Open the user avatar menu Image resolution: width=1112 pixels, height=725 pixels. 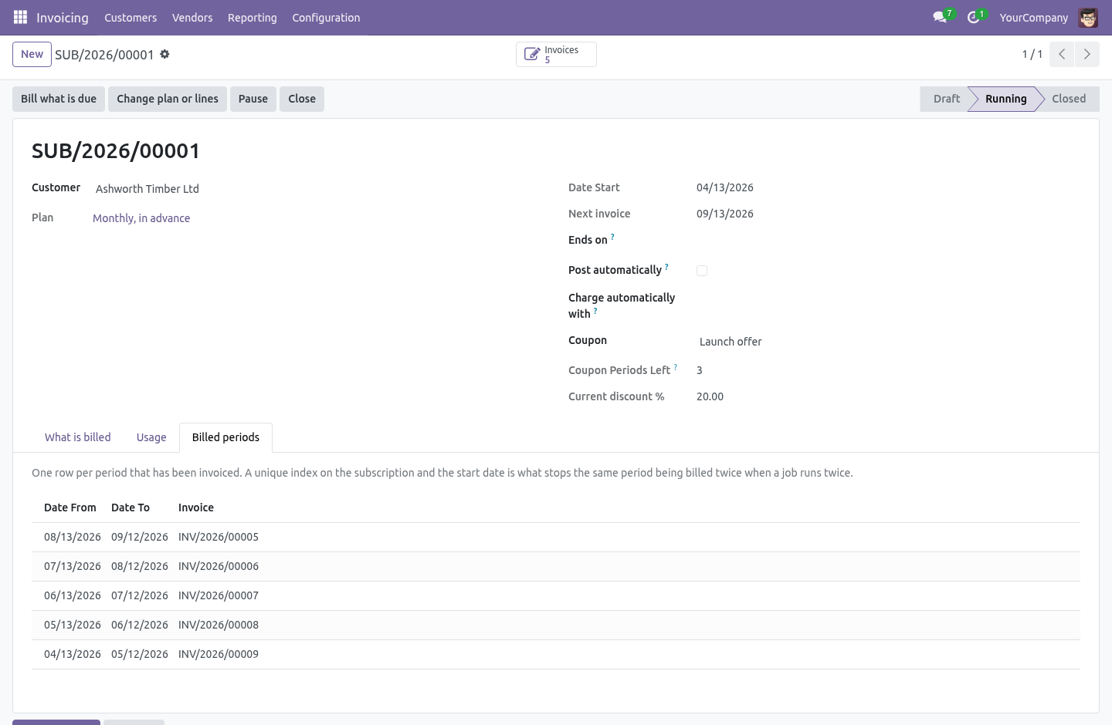[x=1088, y=17]
